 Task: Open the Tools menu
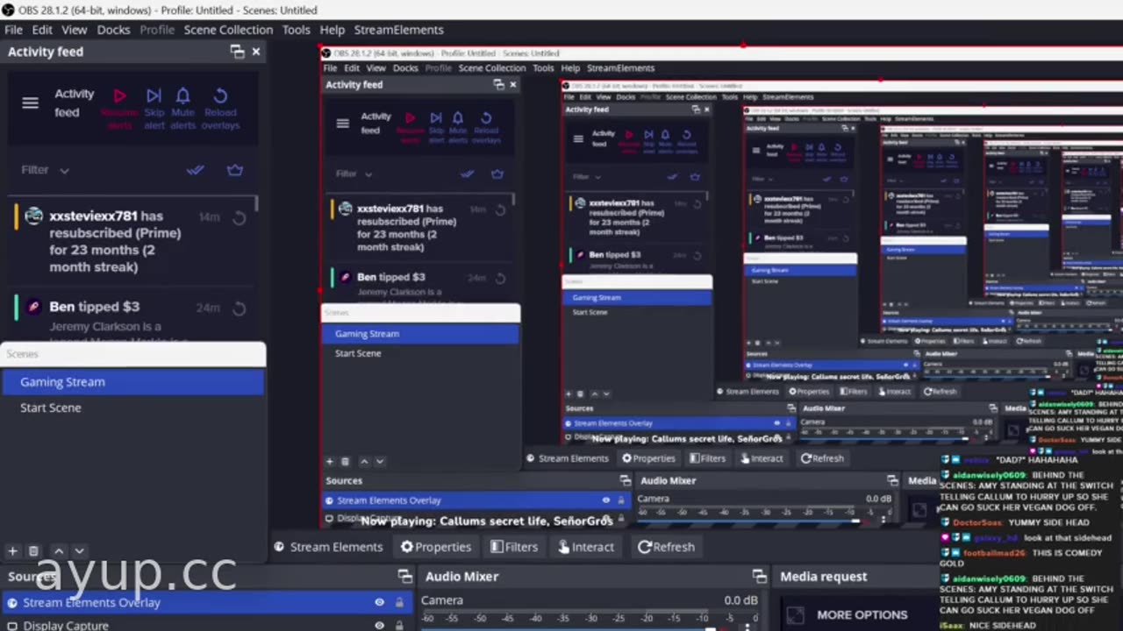click(296, 30)
